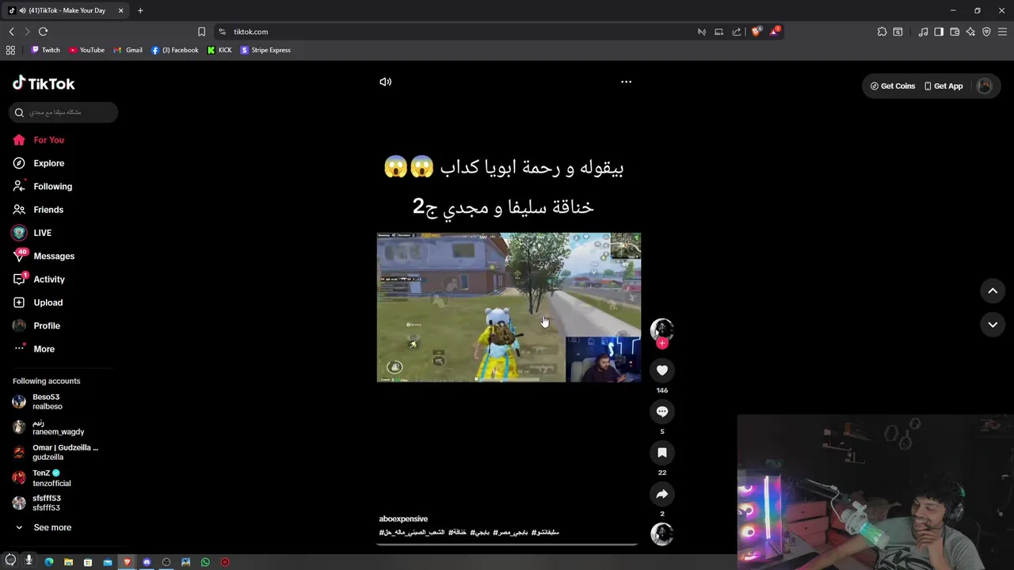Image resolution: width=1014 pixels, height=570 pixels.
Task: Open Brave VPN shield icon
Action: pos(986,32)
